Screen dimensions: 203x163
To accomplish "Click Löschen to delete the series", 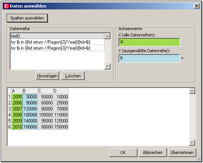I will 73,75.
